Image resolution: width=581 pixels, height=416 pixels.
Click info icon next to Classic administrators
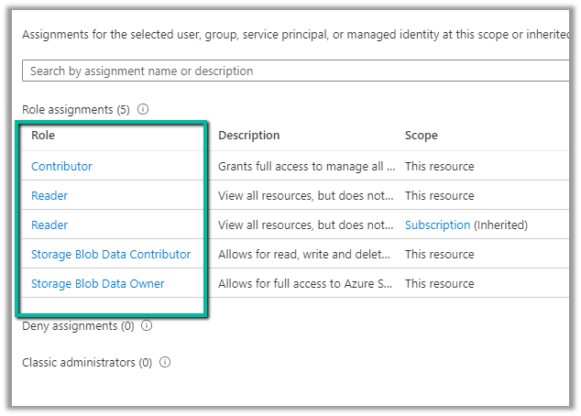(165, 362)
